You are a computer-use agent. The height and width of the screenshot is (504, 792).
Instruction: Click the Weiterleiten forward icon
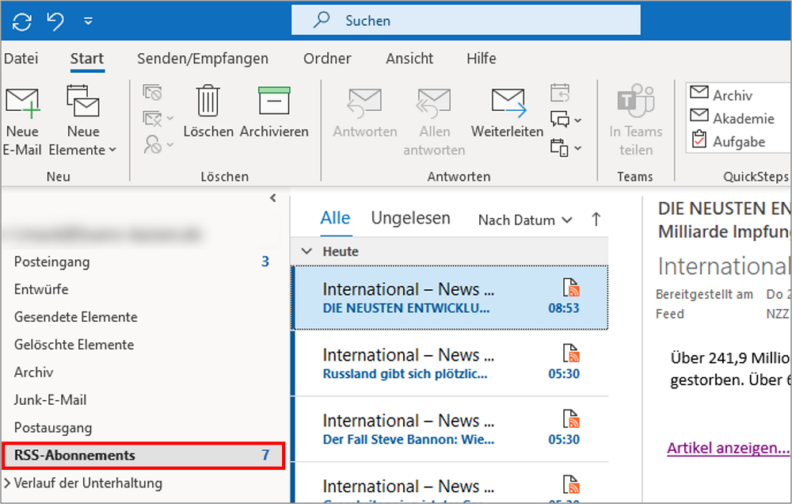(508, 102)
